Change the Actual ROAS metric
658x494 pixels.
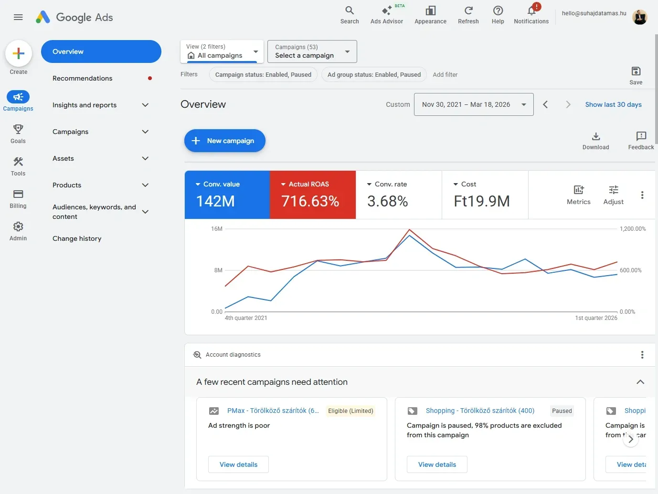point(313,195)
